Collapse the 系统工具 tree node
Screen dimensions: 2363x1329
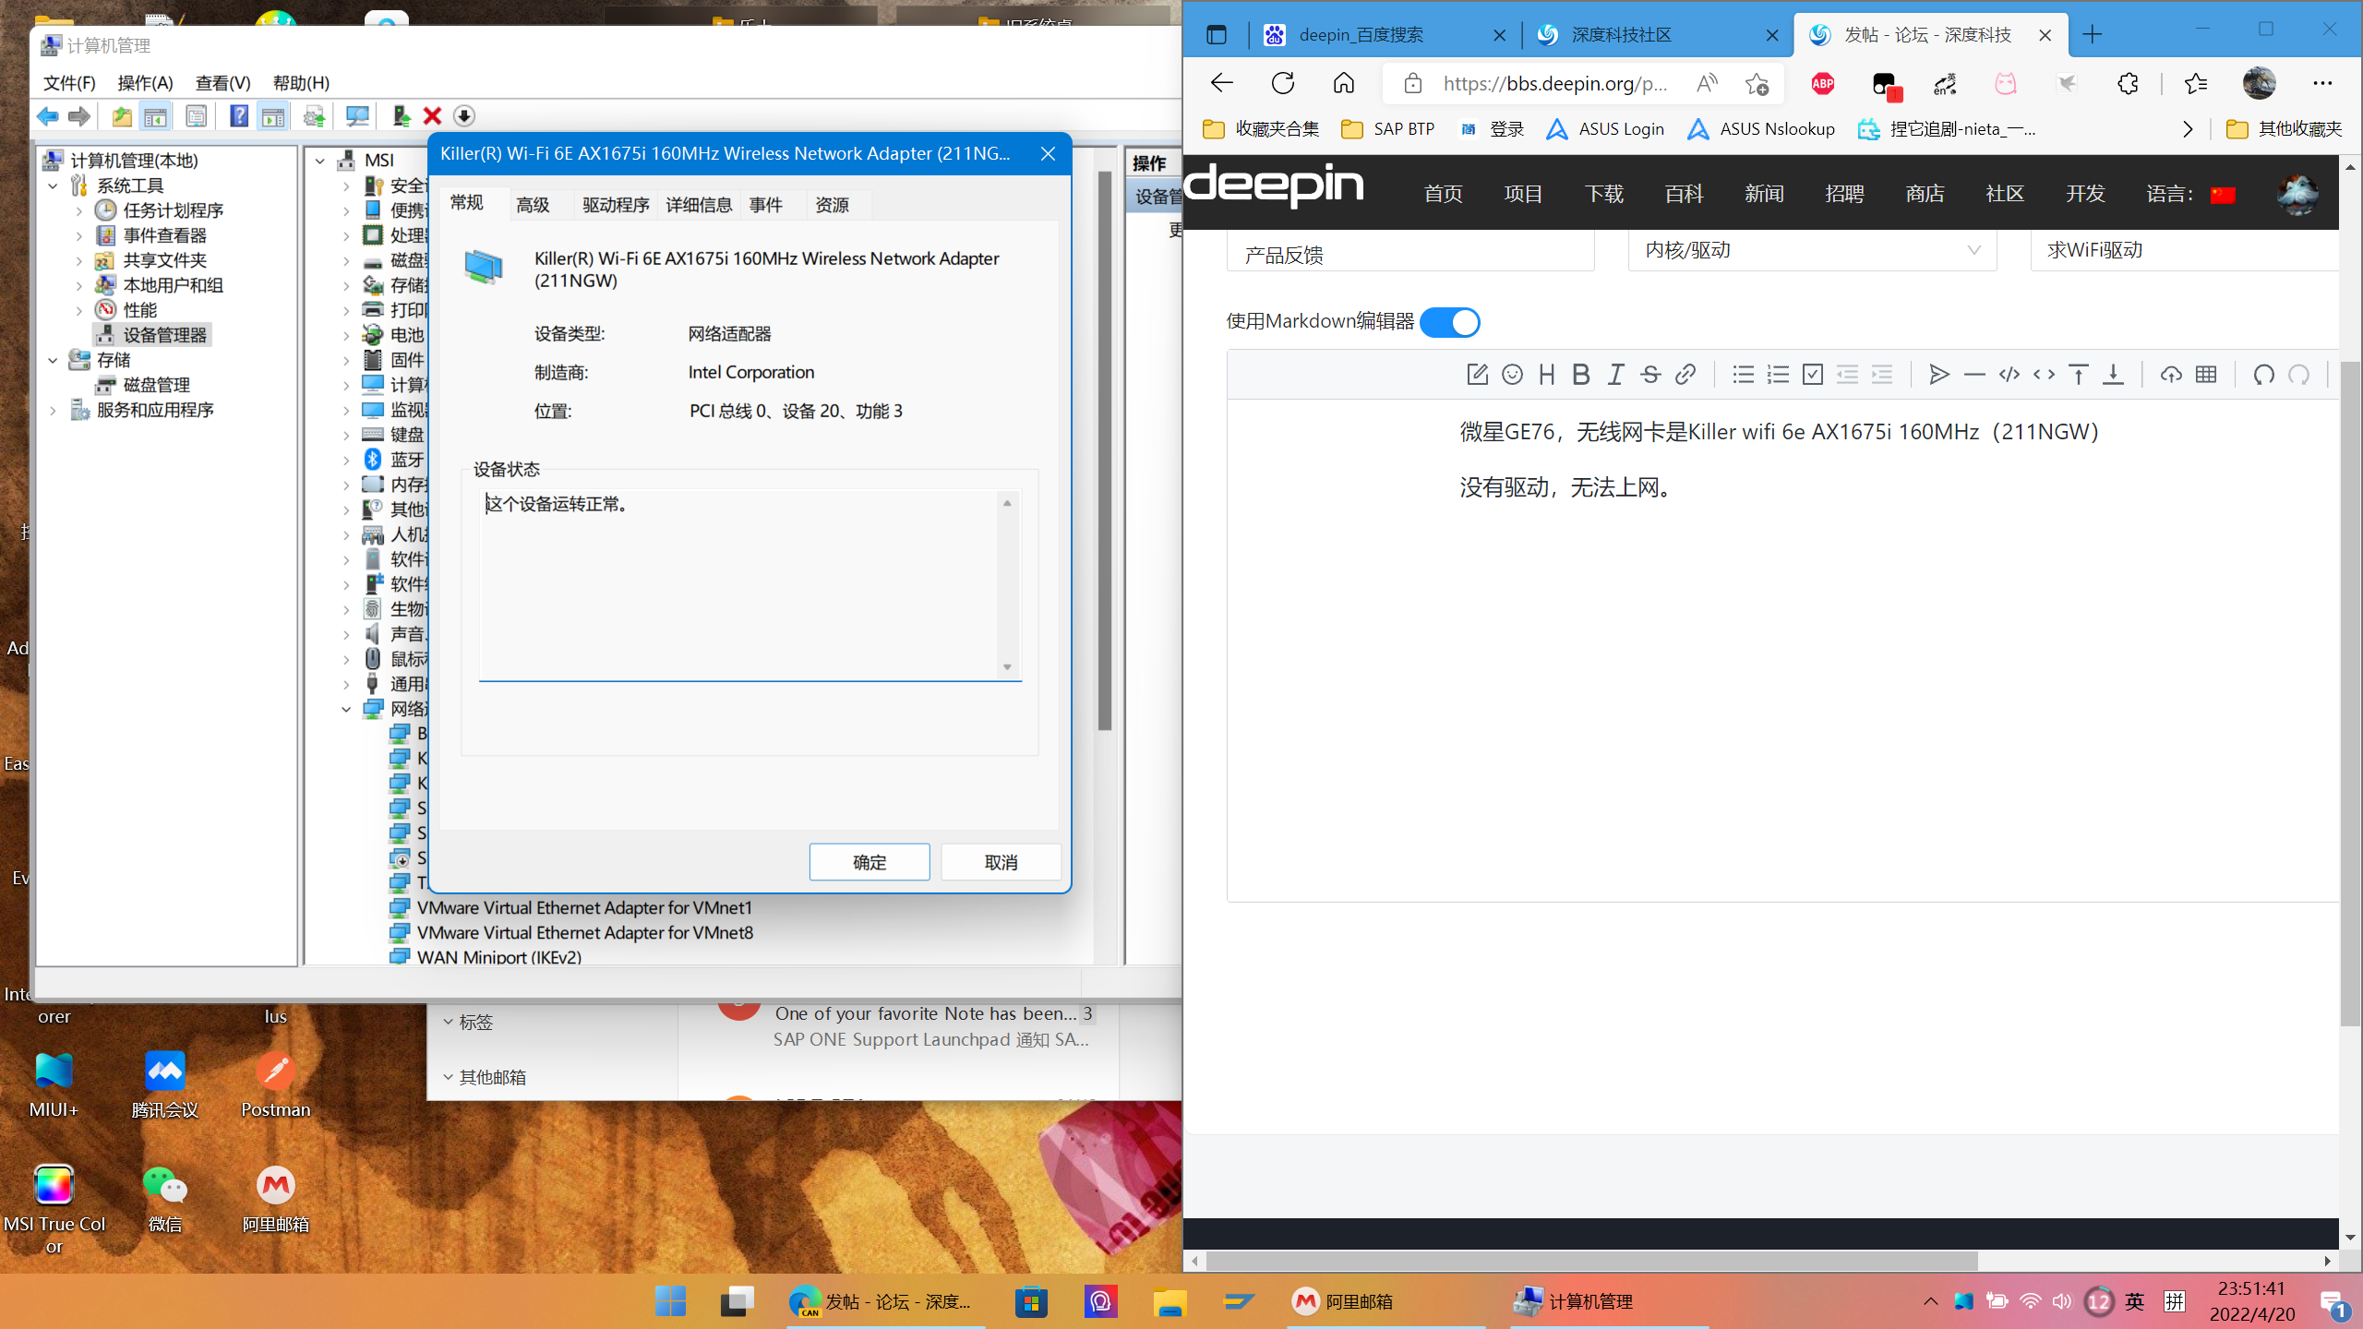54,186
